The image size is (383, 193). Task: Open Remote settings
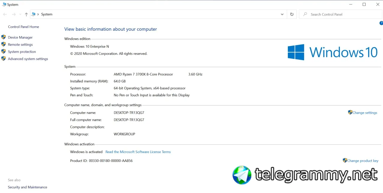click(x=20, y=44)
